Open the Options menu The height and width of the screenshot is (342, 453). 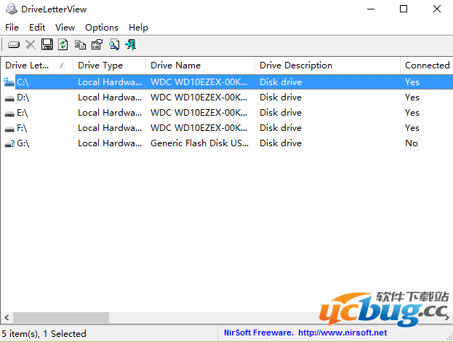pyautogui.click(x=102, y=27)
